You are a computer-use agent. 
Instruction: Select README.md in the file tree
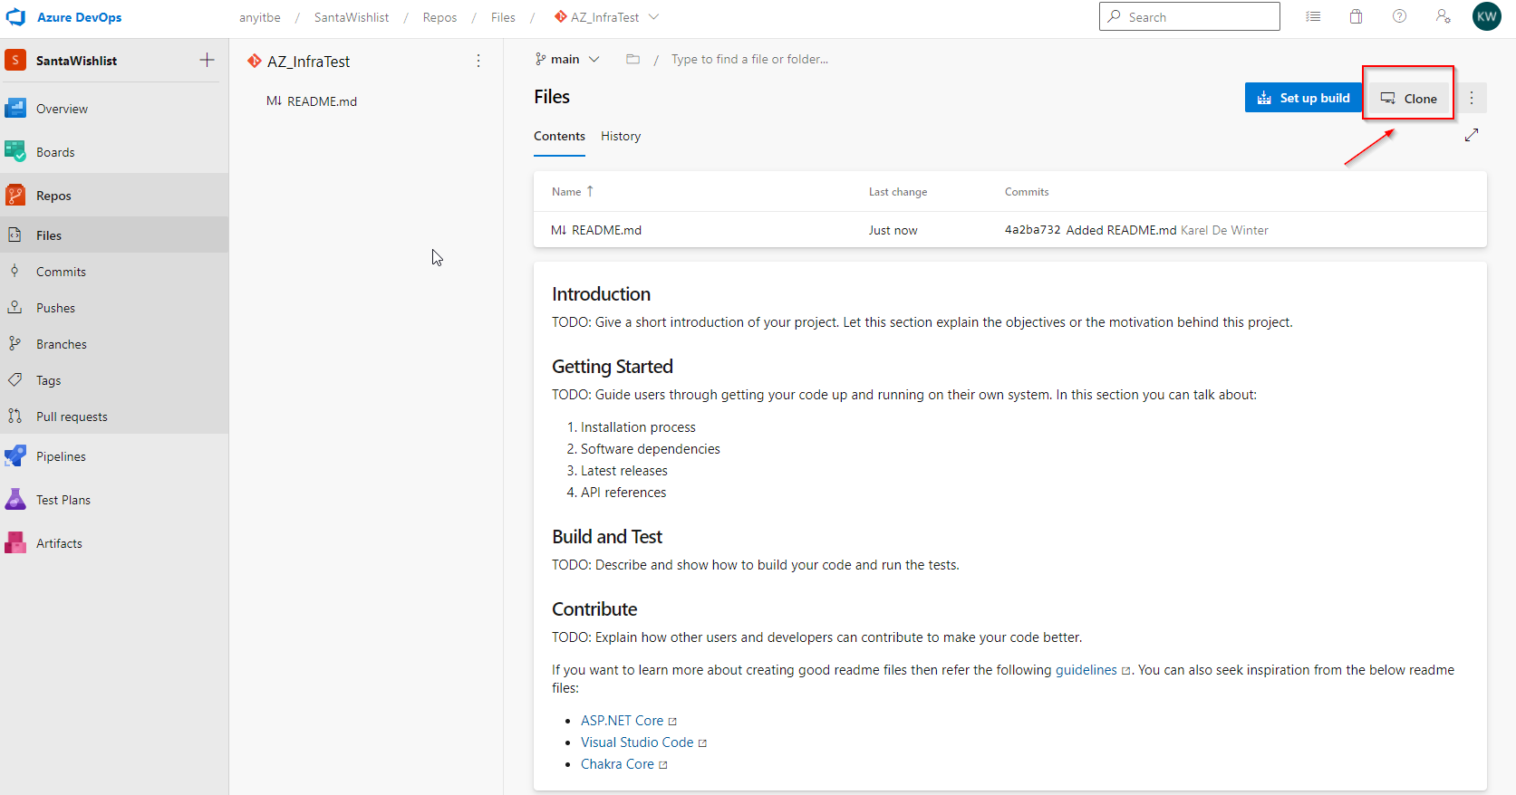click(322, 101)
